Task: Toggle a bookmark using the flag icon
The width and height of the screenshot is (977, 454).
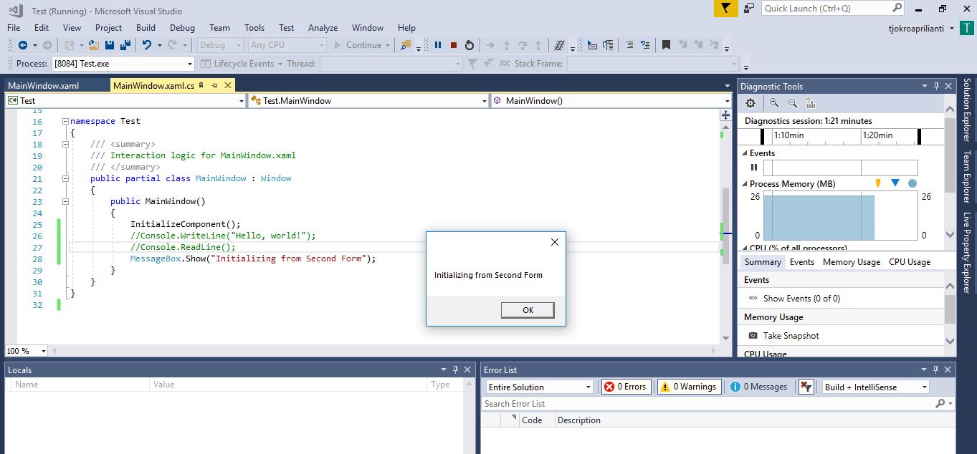Action: click(665, 44)
